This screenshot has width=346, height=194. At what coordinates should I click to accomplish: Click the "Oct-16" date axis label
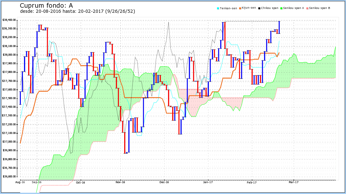tap(81, 182)
